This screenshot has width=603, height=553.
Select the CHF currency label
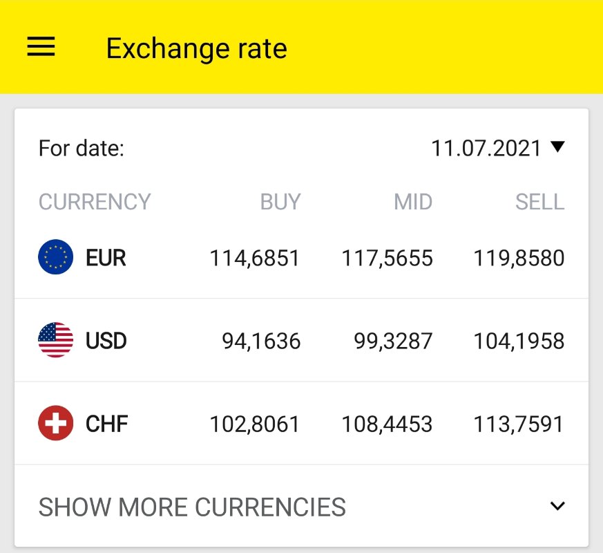coord(106,423)
